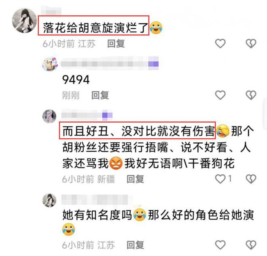Image resolution: width=267 pixels, height=256 pixels.
Task: Like the top comment about 落花 and 胡意旋
Action: [x=220, y=43]
